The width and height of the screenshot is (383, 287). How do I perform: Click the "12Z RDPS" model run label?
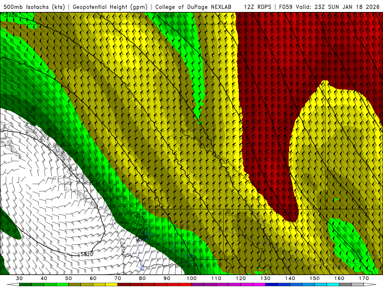pos(258,7)
